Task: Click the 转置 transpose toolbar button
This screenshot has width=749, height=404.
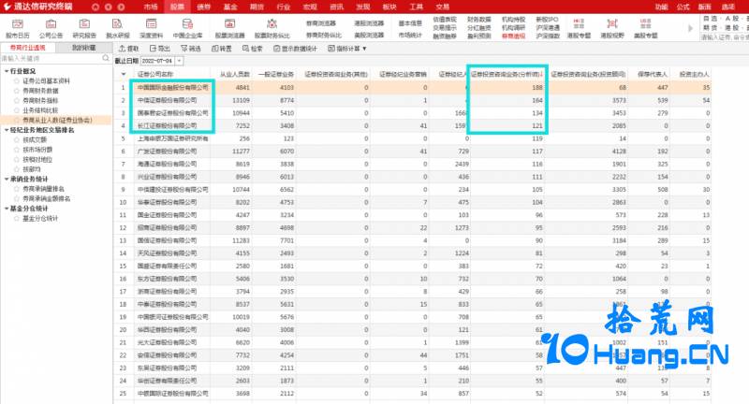Action: pos(222,49)
